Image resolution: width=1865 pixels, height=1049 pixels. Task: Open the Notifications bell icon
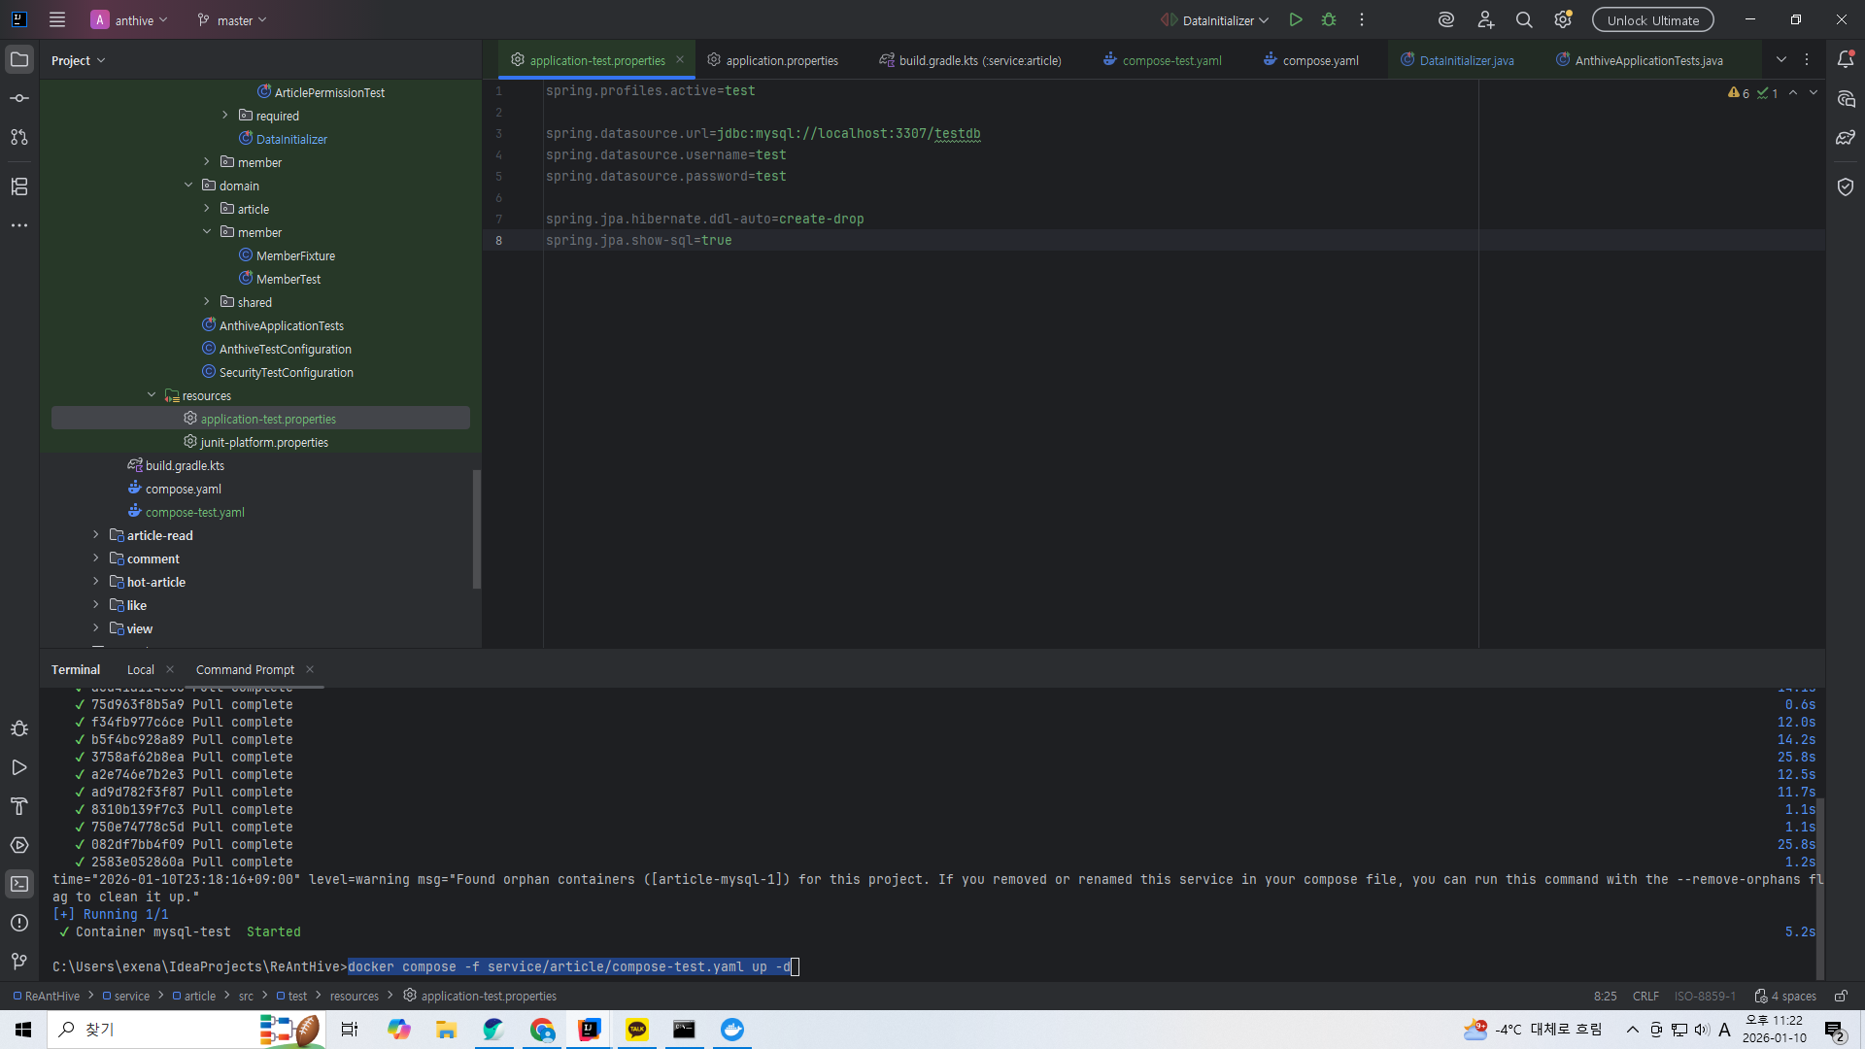(1846, 59)
